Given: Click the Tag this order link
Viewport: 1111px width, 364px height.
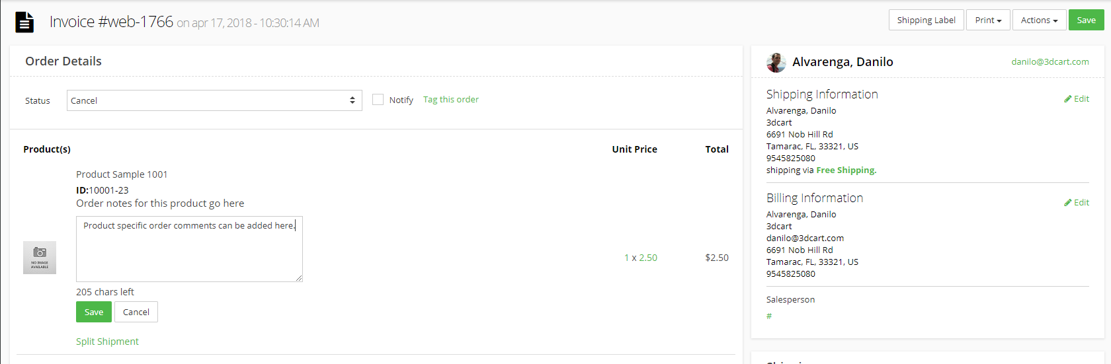Looking at the screenshot, I should (451, 99).
